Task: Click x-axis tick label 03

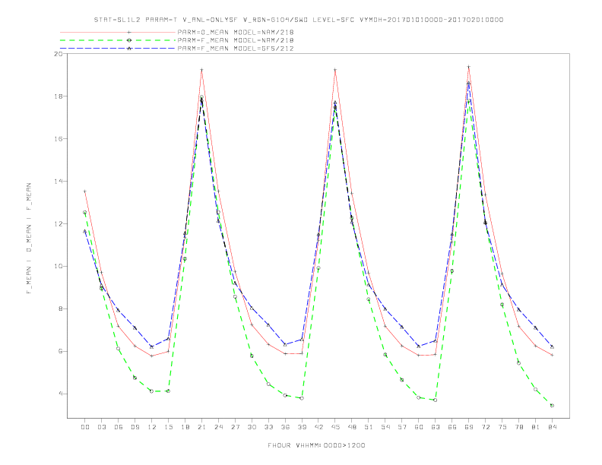Action: pos(102,427)
